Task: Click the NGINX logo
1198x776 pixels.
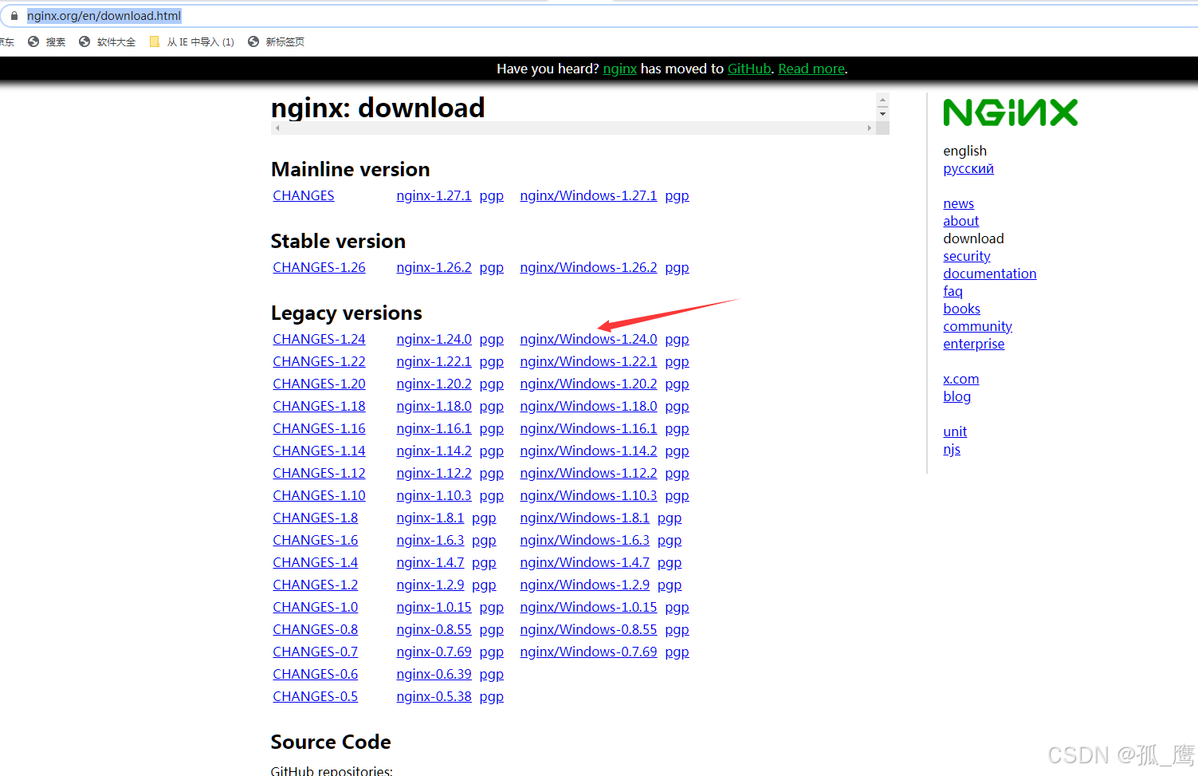Action: (1010, 112)
